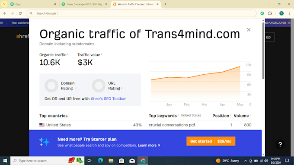Close the organic traffic popup with X
The image size is (294, 165).
(249, 30)
